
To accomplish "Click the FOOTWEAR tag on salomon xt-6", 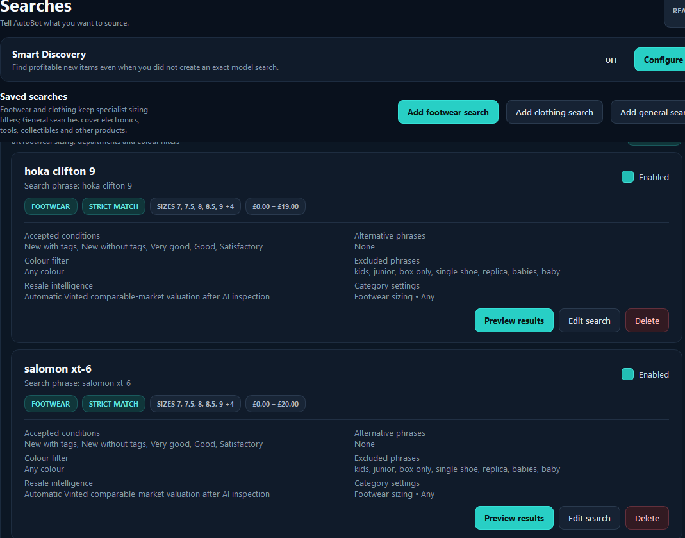I will [51, 404].
